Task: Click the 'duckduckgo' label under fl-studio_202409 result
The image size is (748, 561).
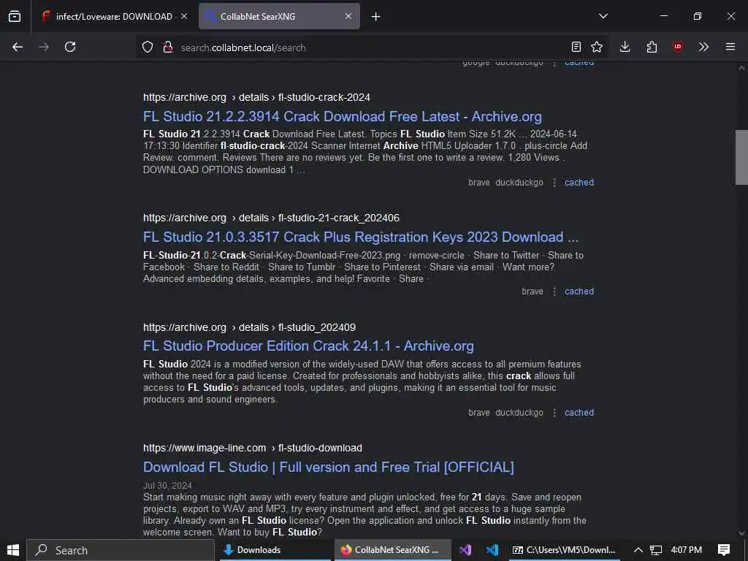Action: click(519, 412)
